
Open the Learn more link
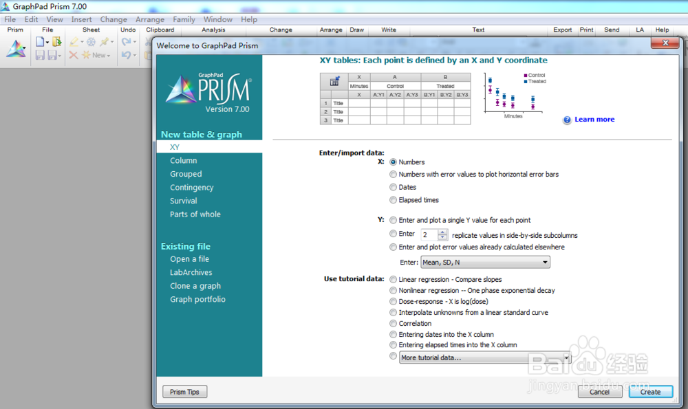(593, 119)
